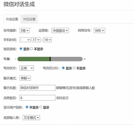This screenshot has width=134, height=125.
Task: Click the 聊天标题 input field
Action: [x=38, y=88]
